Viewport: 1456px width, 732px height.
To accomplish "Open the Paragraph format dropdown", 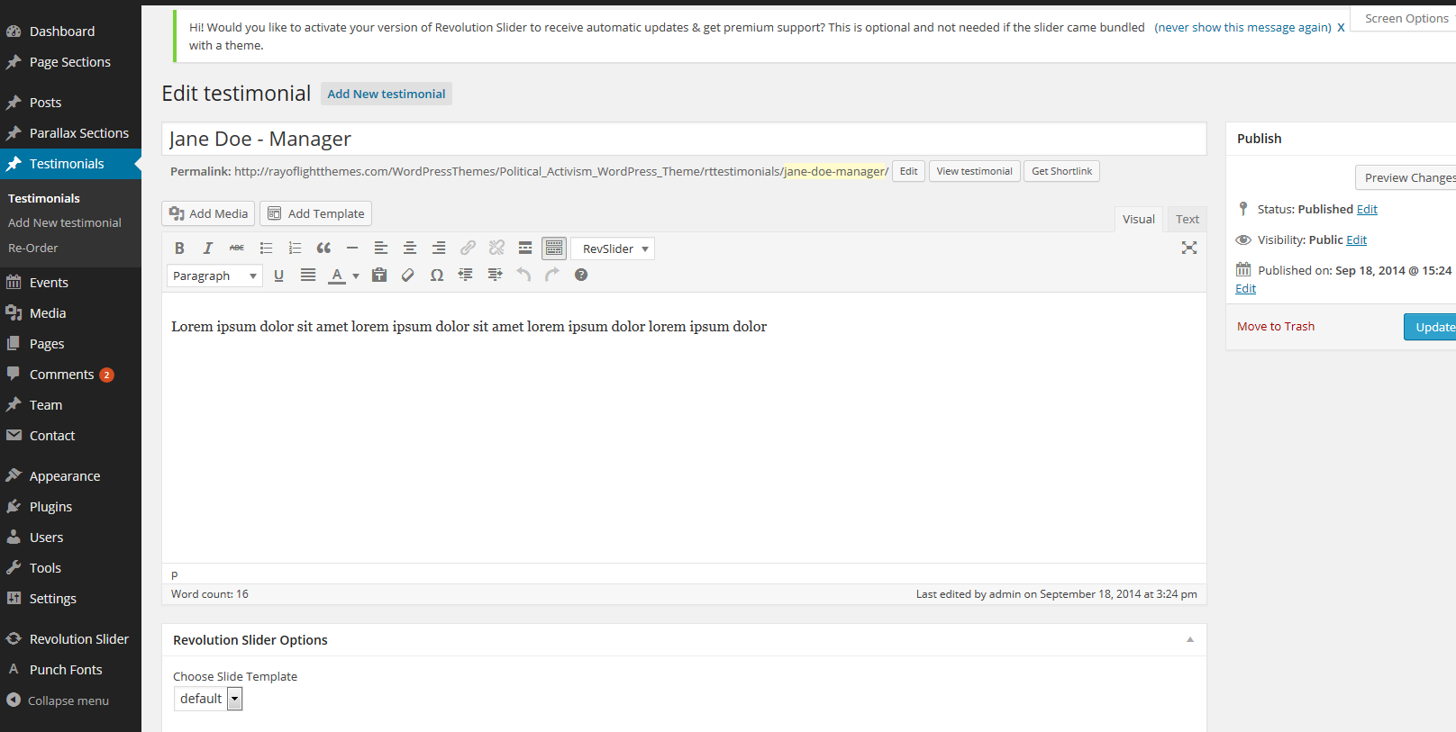I will pos(214,276).
